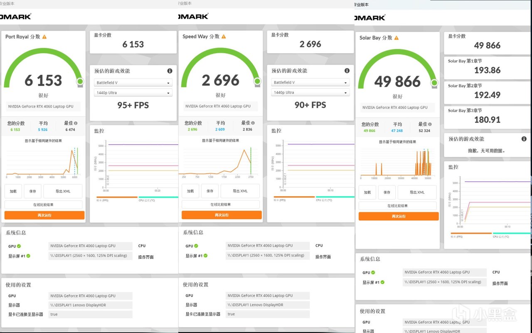
Task: Click the Port Royal score distribution chart
Action: point(43,162)
